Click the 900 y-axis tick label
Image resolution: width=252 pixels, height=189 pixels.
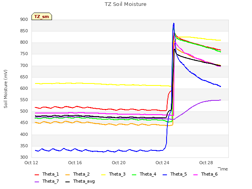click(24, 19)
